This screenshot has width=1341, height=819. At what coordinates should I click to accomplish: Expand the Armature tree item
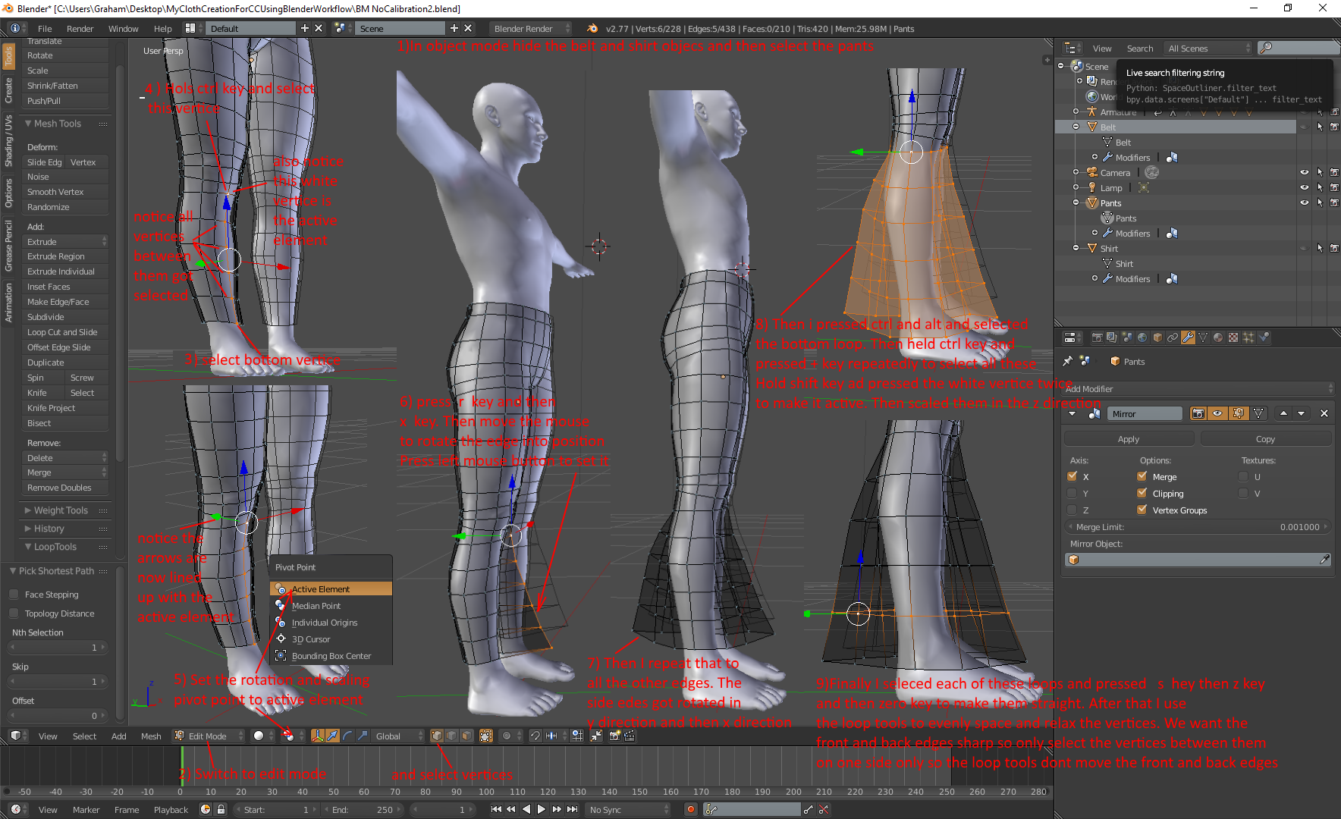click(1076, 111)
